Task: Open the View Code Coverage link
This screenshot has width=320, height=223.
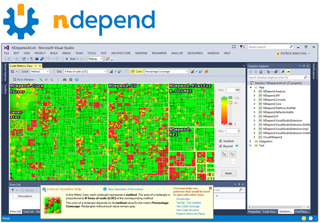Action: 188,206
